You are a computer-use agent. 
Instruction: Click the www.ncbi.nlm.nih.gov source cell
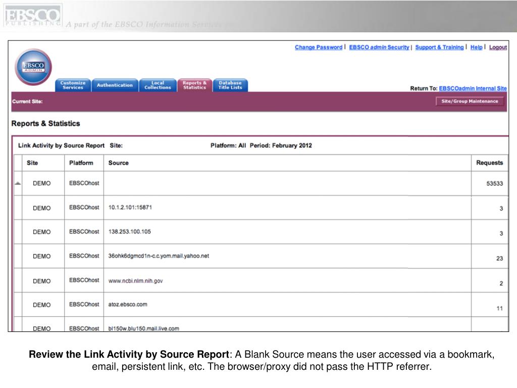287,281
